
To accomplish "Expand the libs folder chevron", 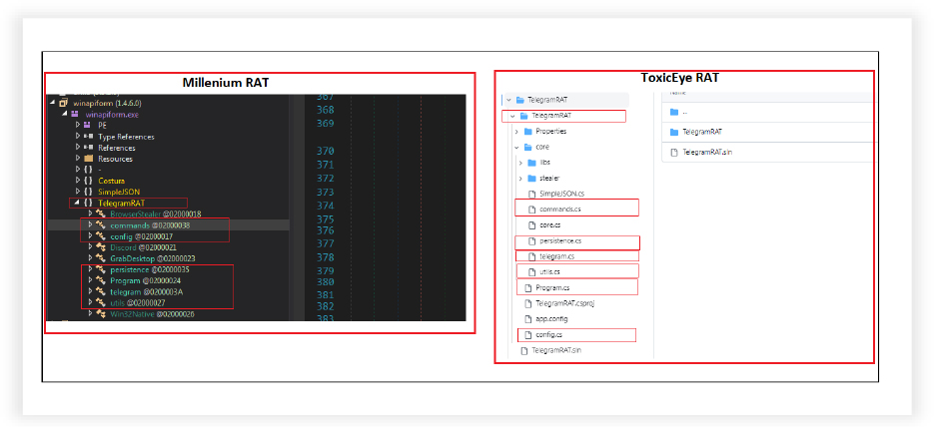I will [520, 163].
